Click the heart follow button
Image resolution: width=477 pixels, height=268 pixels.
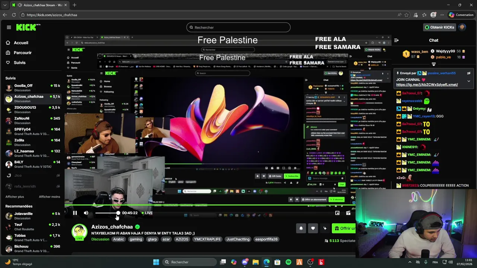tap(313, 229)
